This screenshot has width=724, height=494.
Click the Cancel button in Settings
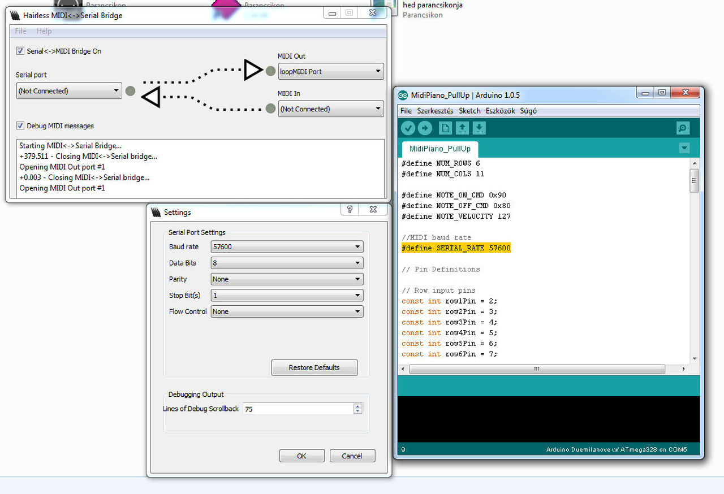[x=352, y=456]
